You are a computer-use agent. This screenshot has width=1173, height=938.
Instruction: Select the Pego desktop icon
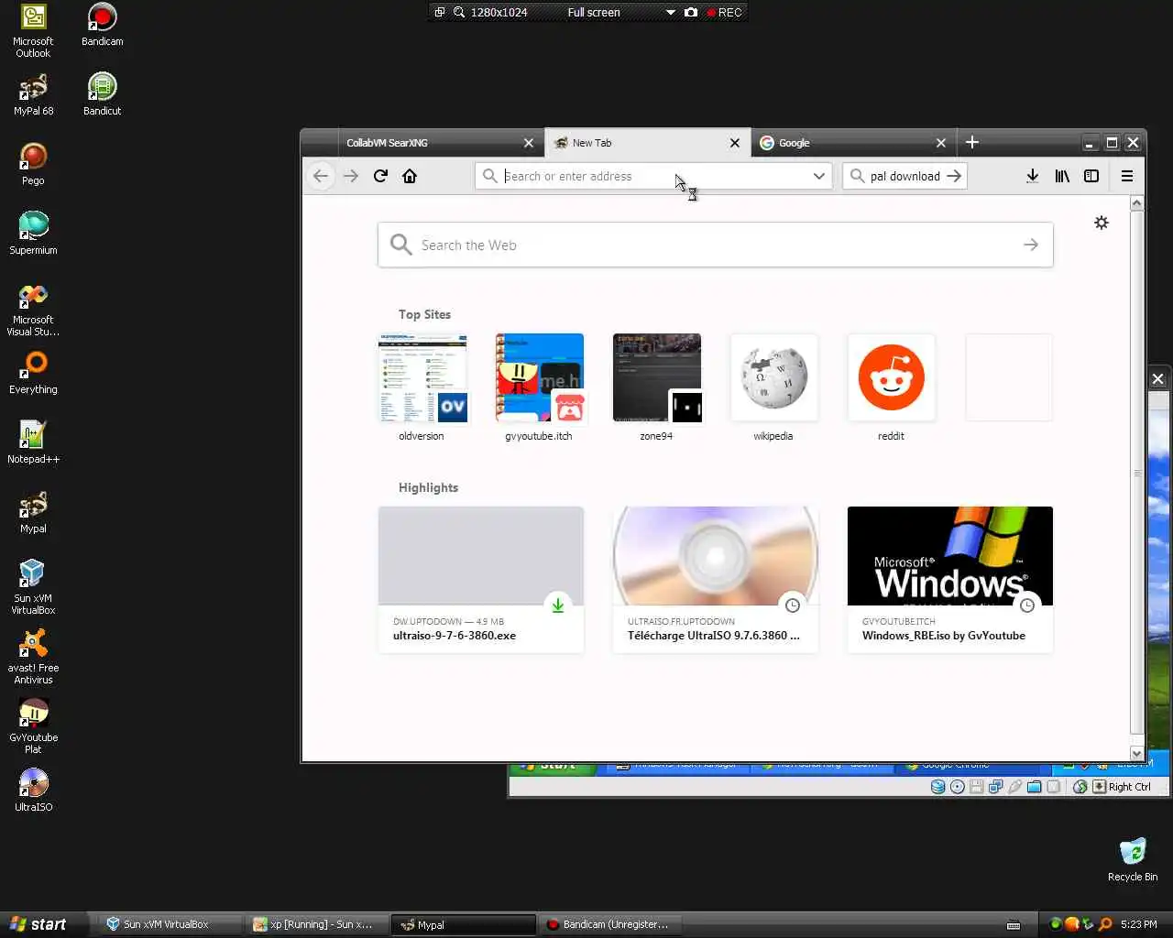[33, 164]
